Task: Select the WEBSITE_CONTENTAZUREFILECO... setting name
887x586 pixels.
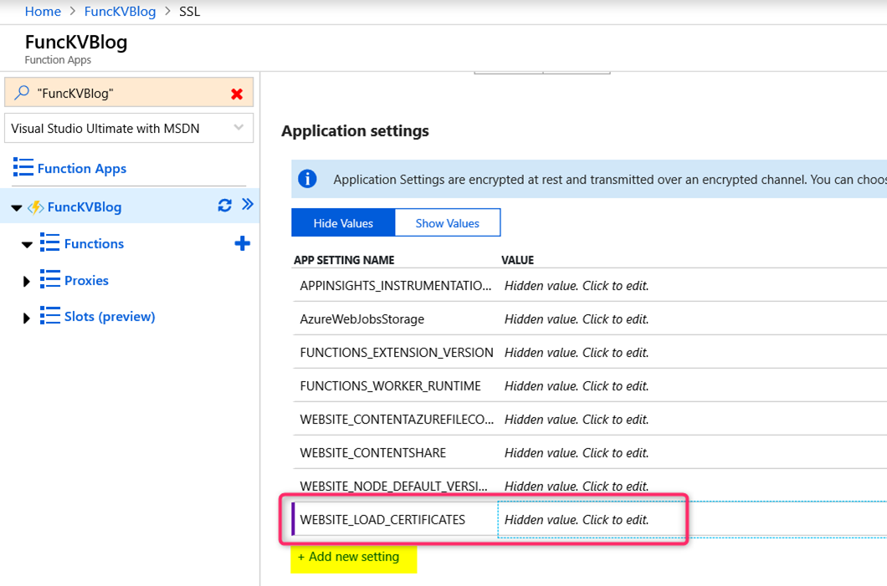Action: pyautogui.click(x=397, y=419)
